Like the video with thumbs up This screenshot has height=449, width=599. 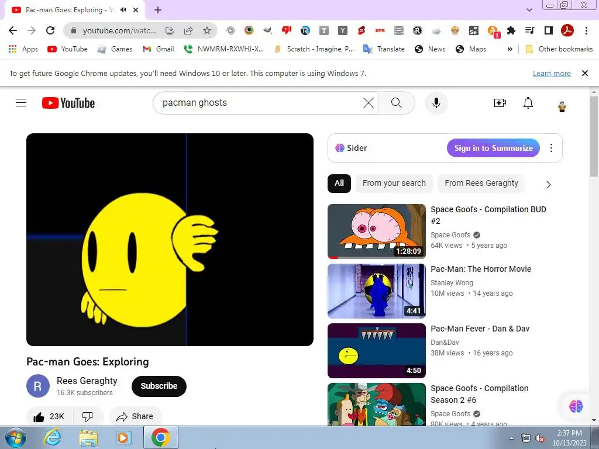tap(49, 416)
